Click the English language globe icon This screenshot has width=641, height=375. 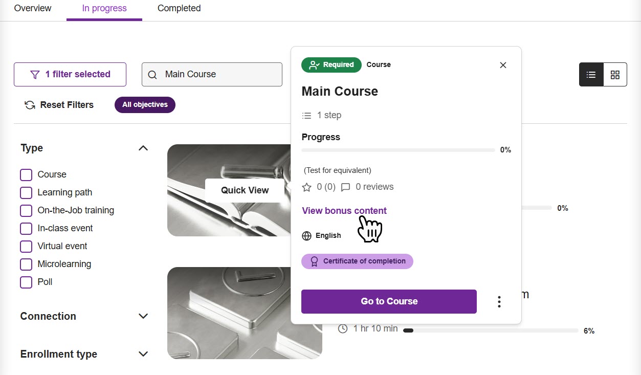[x=306, y=236]
